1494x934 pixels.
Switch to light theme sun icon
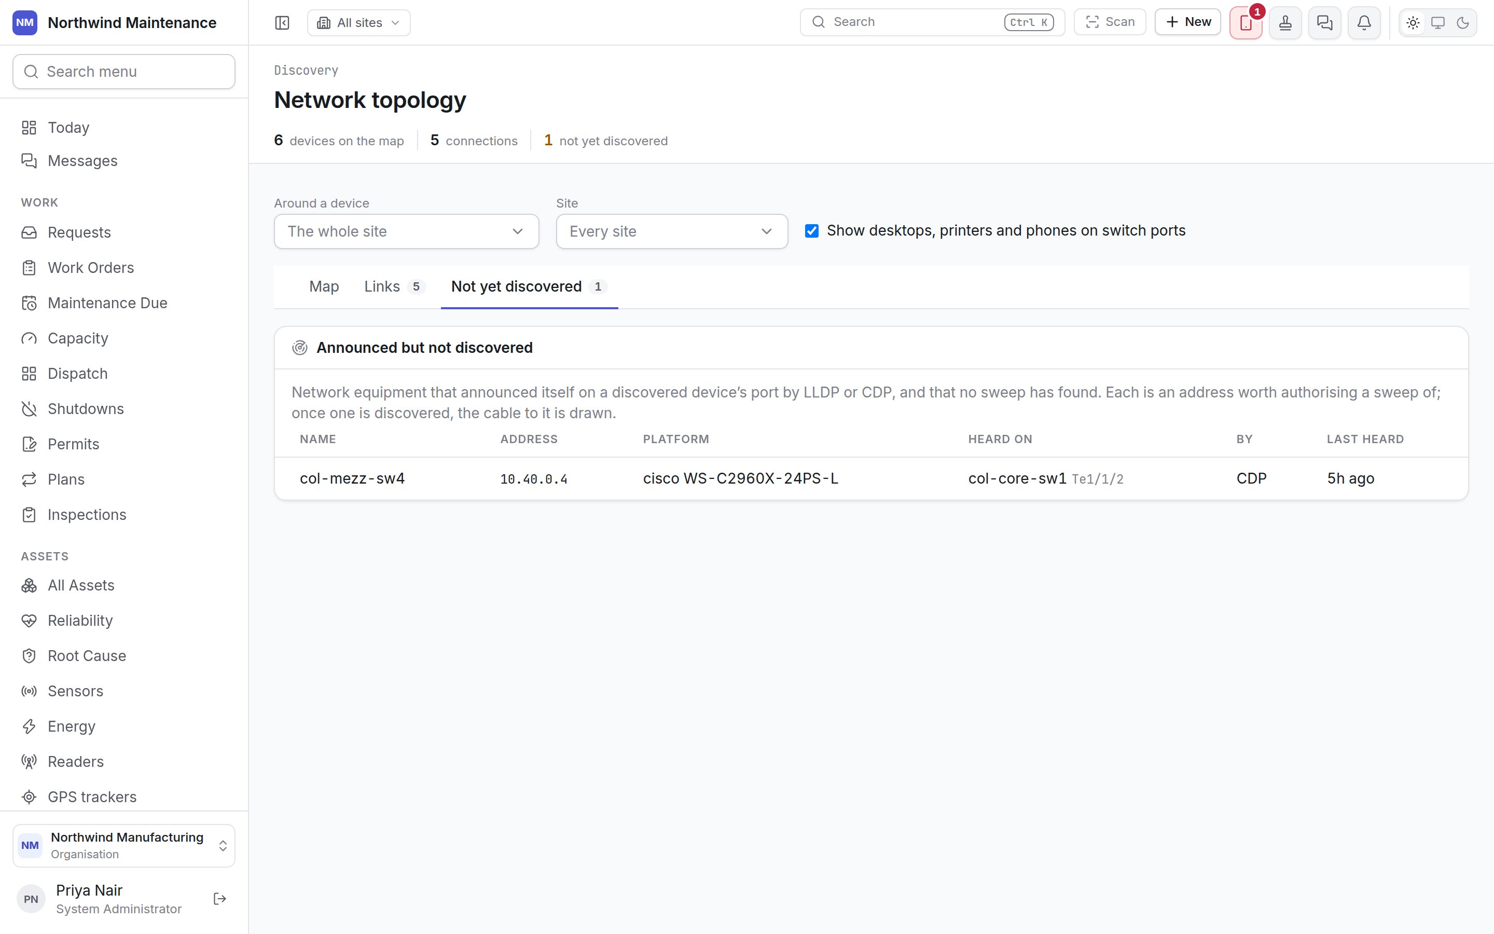click(1413, 23)
